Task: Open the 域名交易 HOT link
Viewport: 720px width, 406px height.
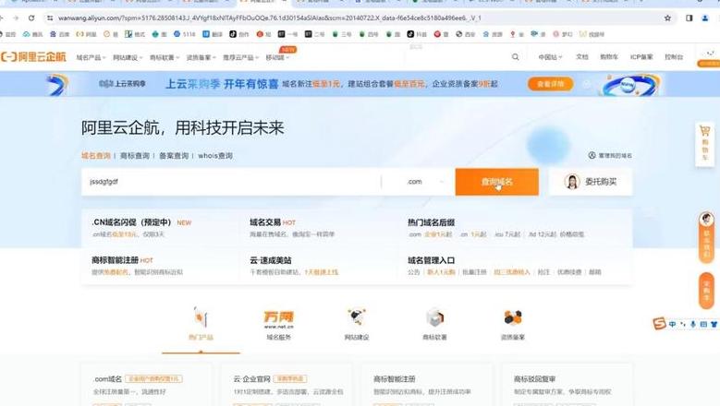Action: pos(273,222)
